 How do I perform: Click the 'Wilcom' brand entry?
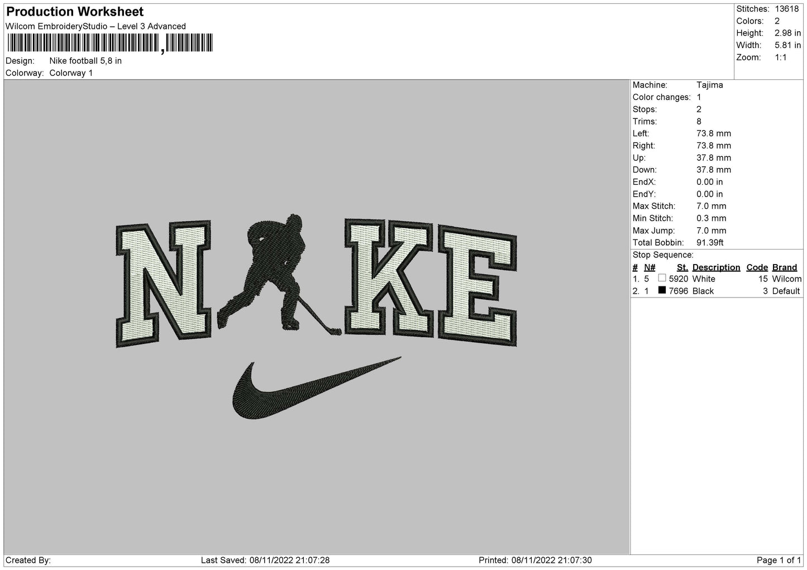click(787, 279)
